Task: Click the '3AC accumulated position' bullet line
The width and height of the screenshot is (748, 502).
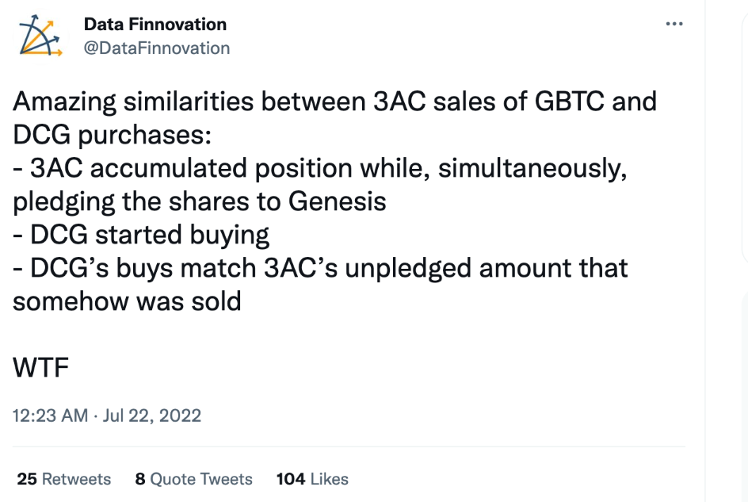Action: click(320, 168)
